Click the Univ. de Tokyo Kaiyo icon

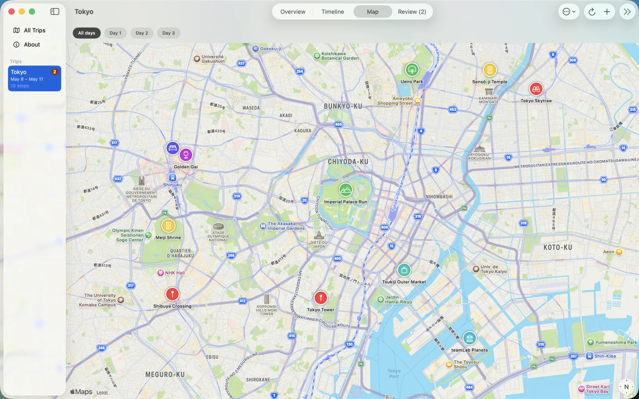tap(476, 269)
